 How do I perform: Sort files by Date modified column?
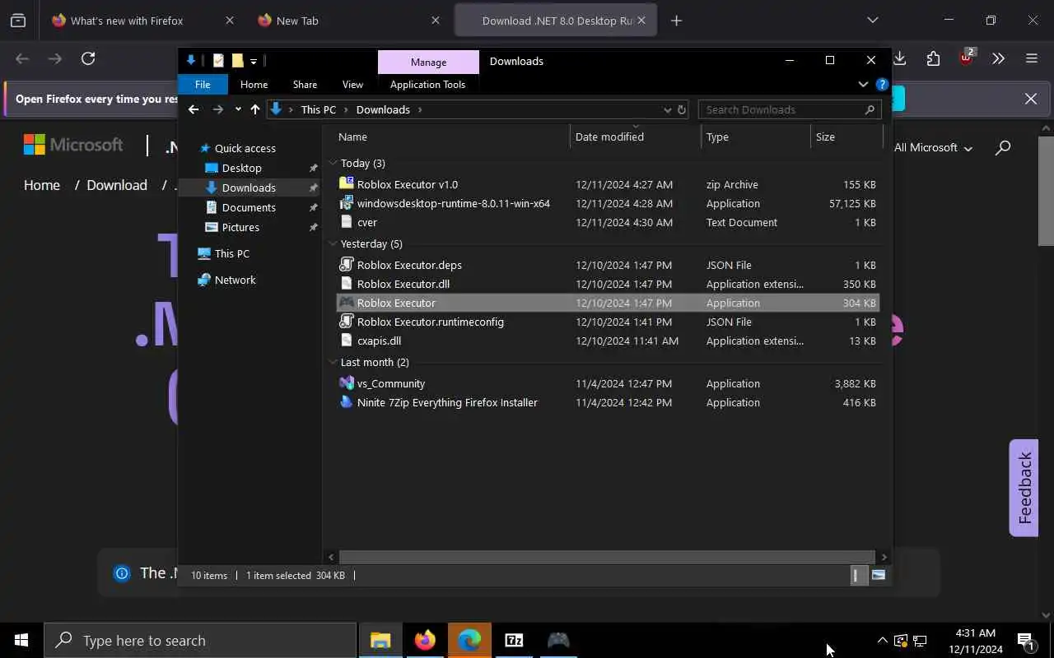point(635,137)
